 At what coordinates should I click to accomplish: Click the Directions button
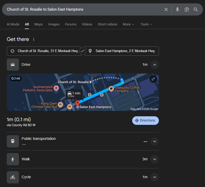point(145,120)
